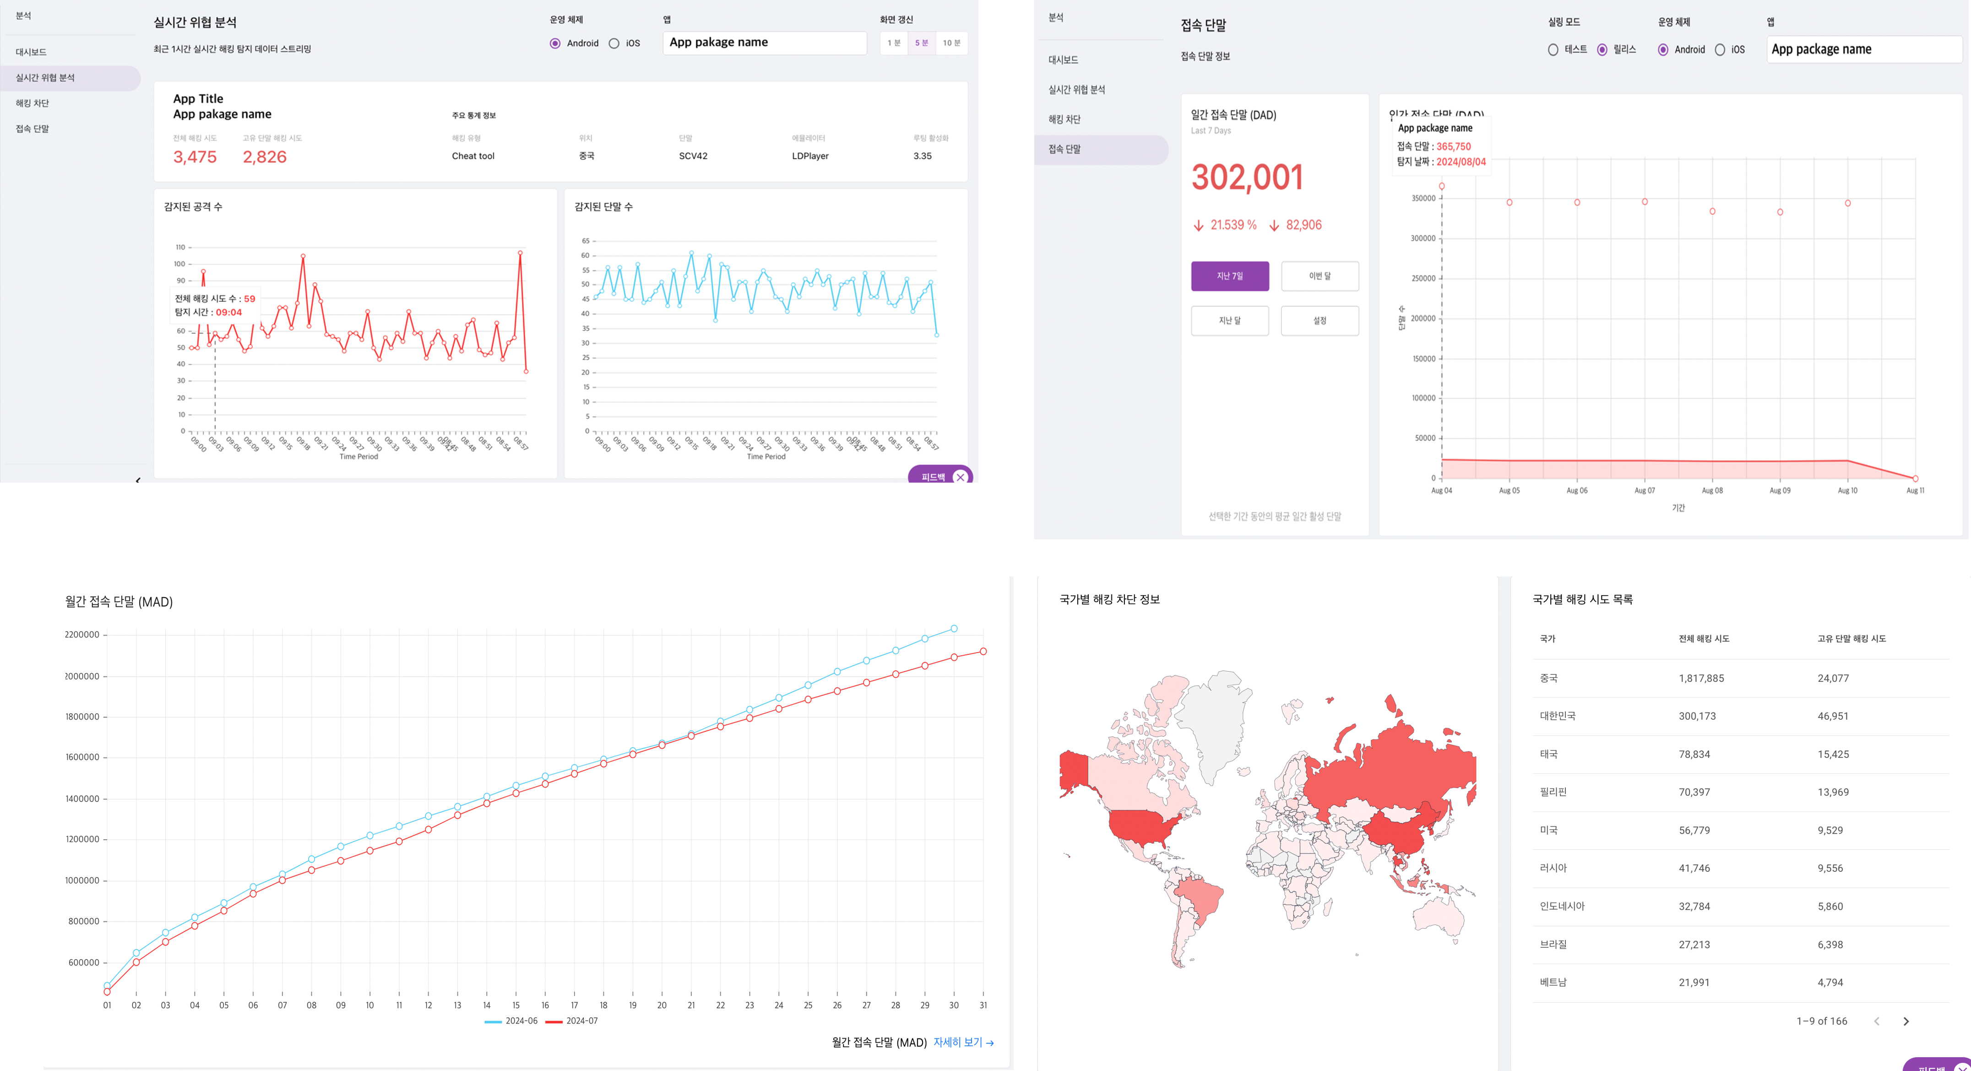The width and height of the screenshot is (1971, 1071).
Task: Set 화면 갱신 to 5 분
Action: point(922,43)
